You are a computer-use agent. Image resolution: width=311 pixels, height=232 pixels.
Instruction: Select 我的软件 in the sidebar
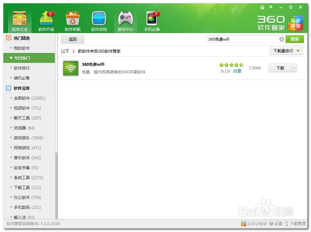pos(29,48)
